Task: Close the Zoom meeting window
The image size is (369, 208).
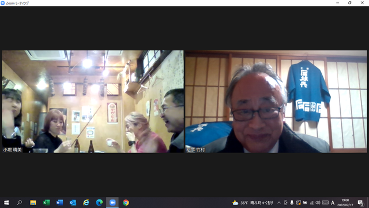Action: 362,3
